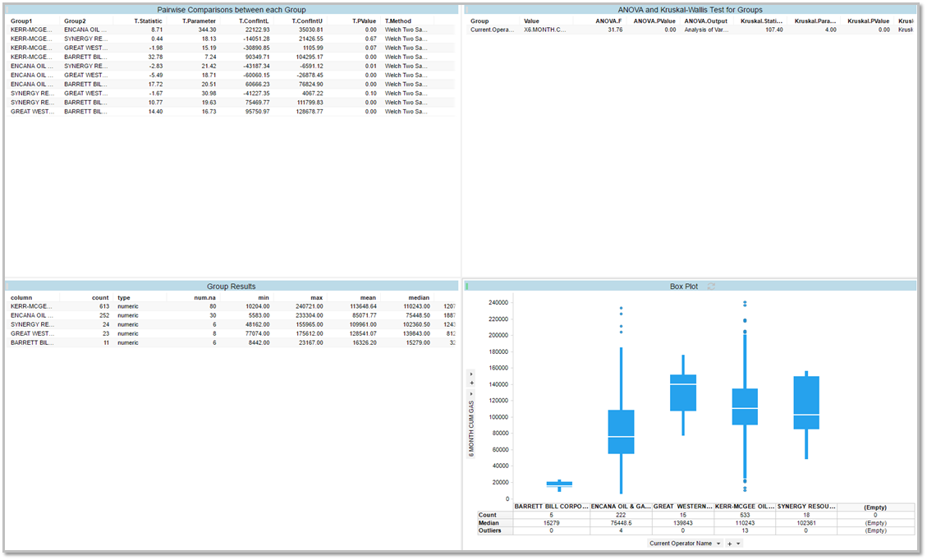Viewport: 927px width, 560px height.
Task: Select the Outliers value 13 in statistics table
Action: (745, 530)
